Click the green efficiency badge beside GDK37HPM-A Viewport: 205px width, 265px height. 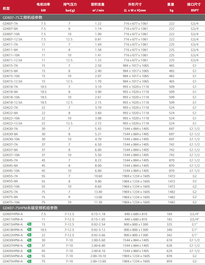pyautogui.click(x=30, y=245)
